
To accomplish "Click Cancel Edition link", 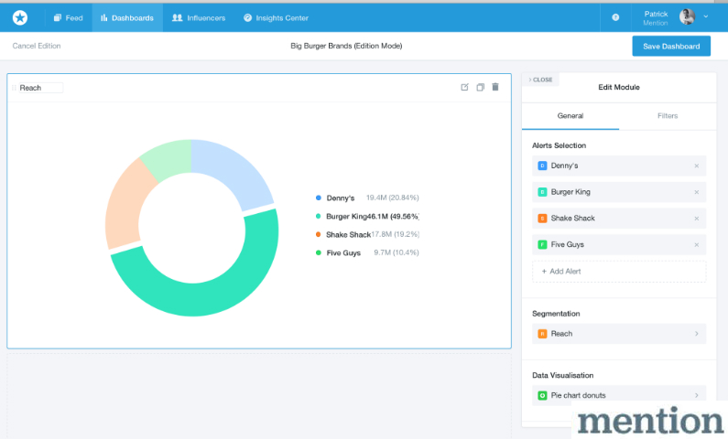I will (x=37, y=46).
